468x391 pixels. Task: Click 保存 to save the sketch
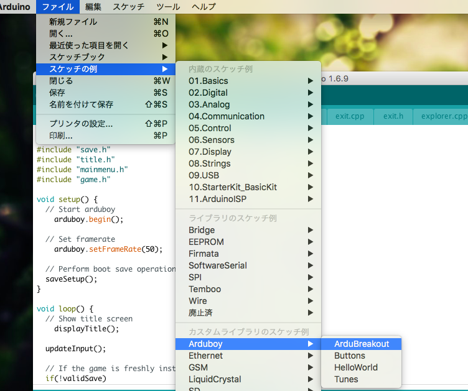[x=106, y=93]
